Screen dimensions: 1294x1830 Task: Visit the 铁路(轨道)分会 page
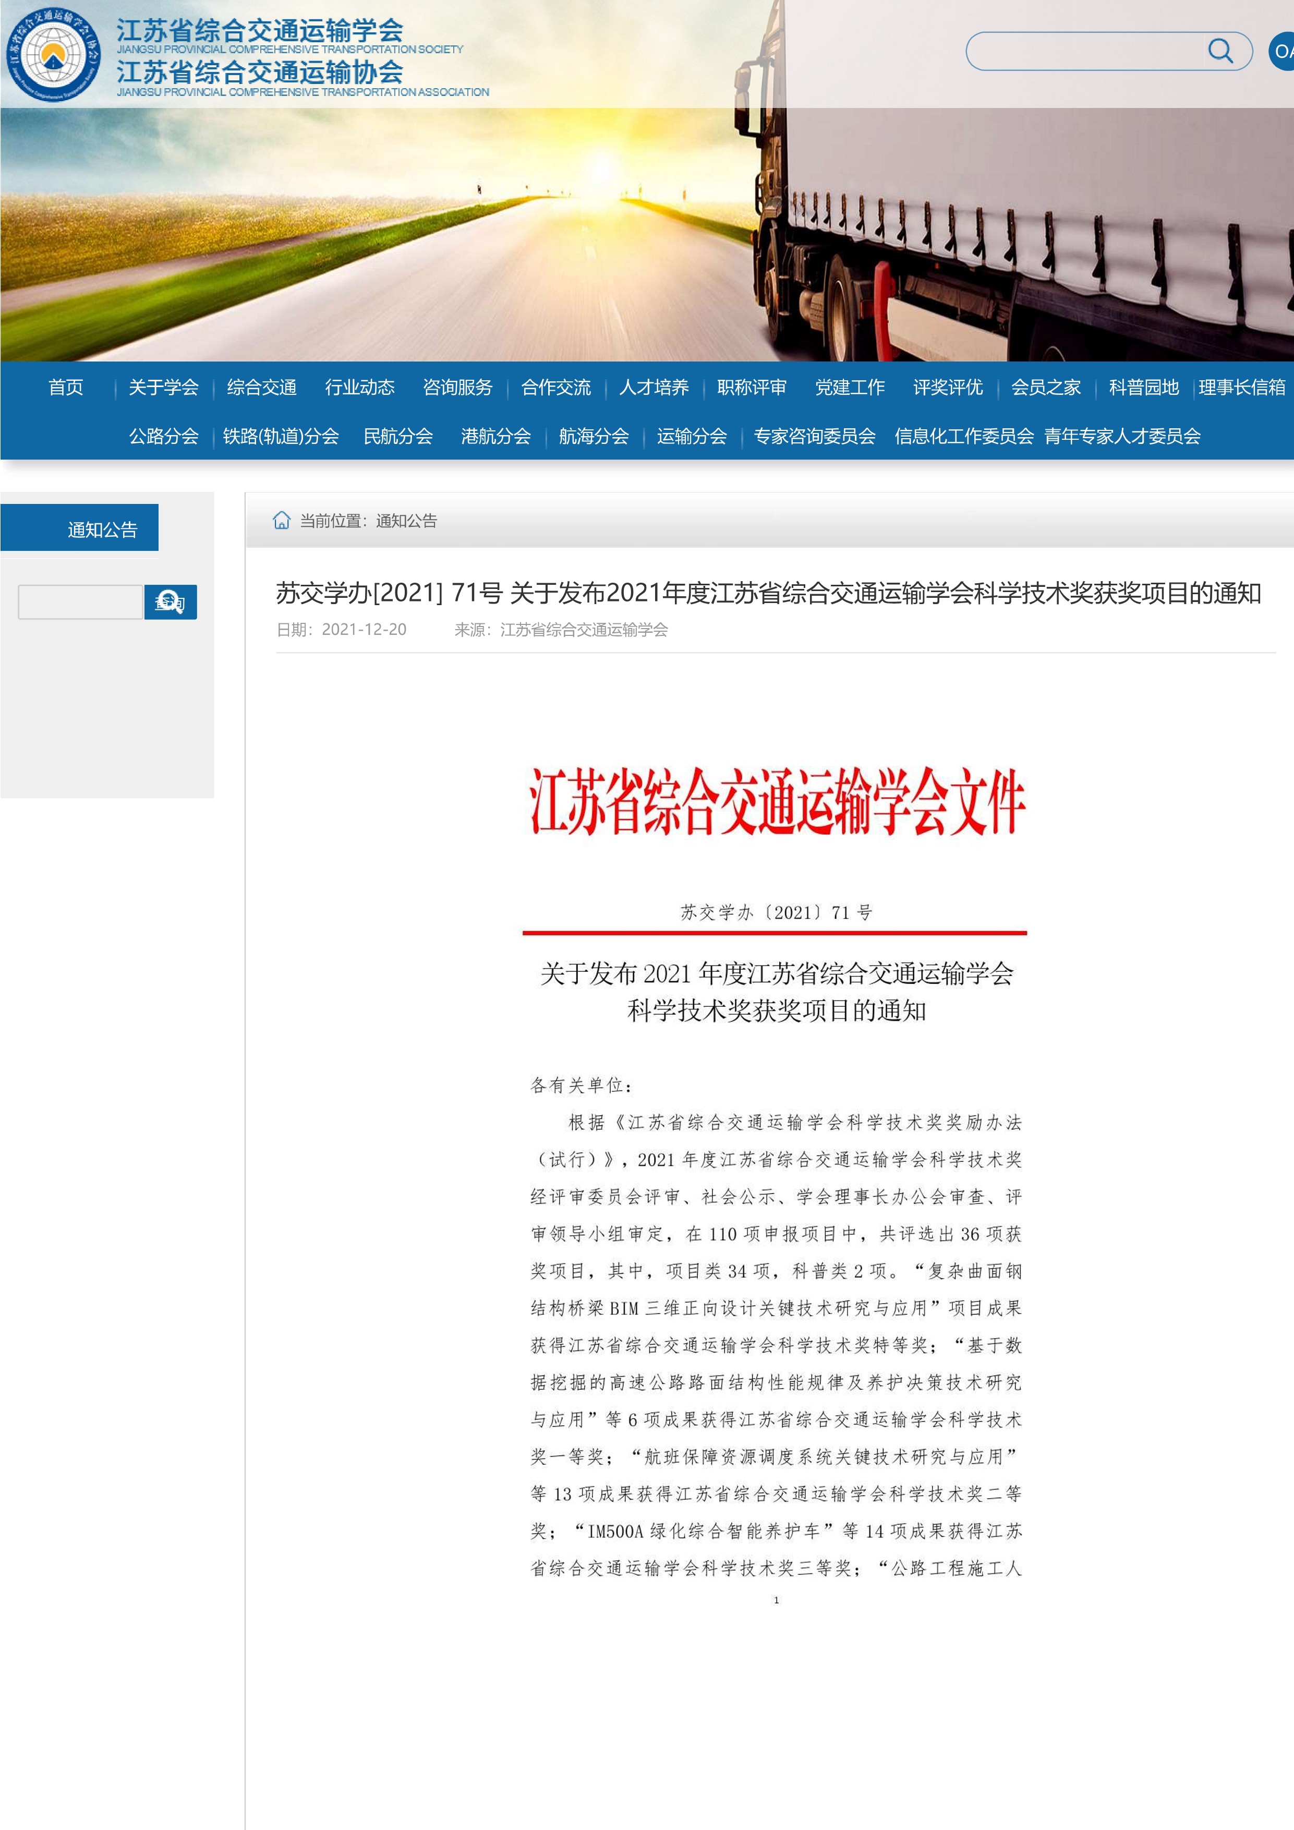(281, 436)
